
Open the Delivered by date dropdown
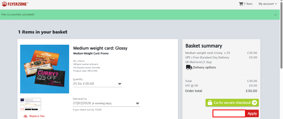[138, 103]
